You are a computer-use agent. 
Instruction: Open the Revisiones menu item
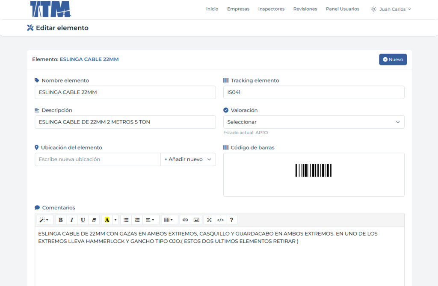coord(305,9)
